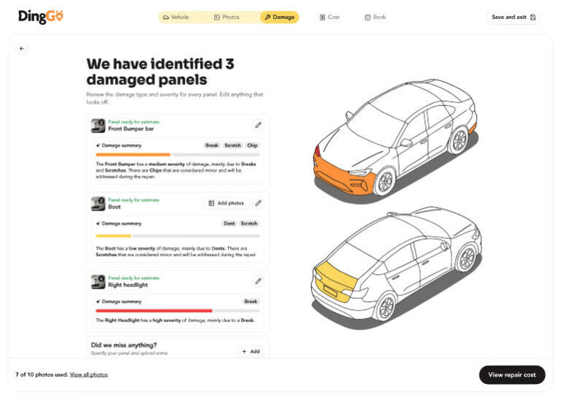The image size is (561, 400).
Task: Edit the Boot panel with pencil icon
Action: tap(258, 203)
